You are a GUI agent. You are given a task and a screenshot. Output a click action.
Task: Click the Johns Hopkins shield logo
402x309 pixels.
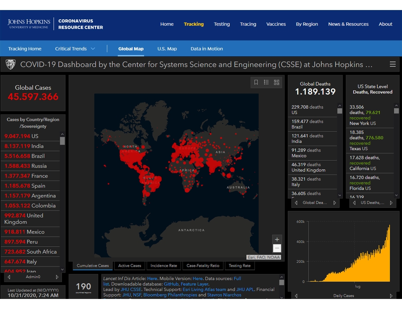pyautogui.click(x=10, y=64)
